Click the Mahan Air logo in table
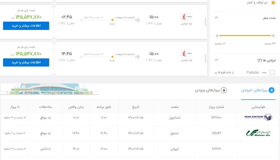The width and height of the screenshot is (280, 160). click(x=259, y=133)
